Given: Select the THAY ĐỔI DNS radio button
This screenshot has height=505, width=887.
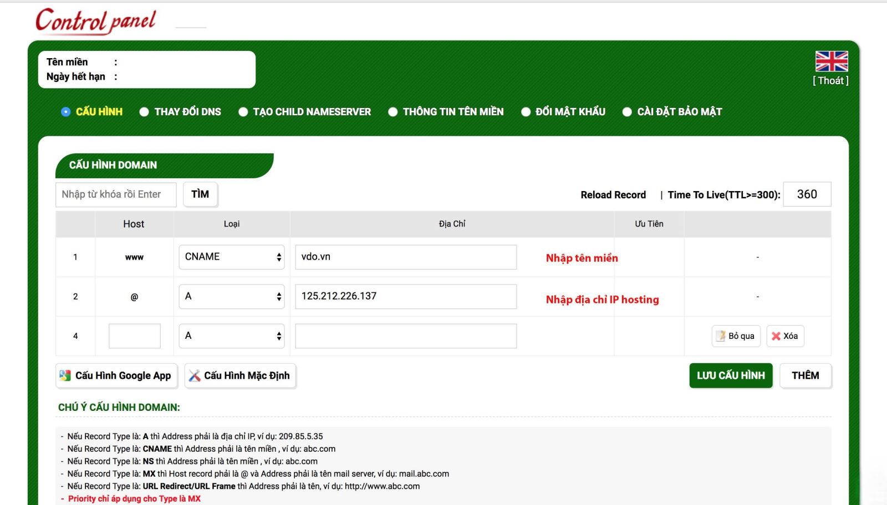Looking at the screenshot, I should coord(144,111).
